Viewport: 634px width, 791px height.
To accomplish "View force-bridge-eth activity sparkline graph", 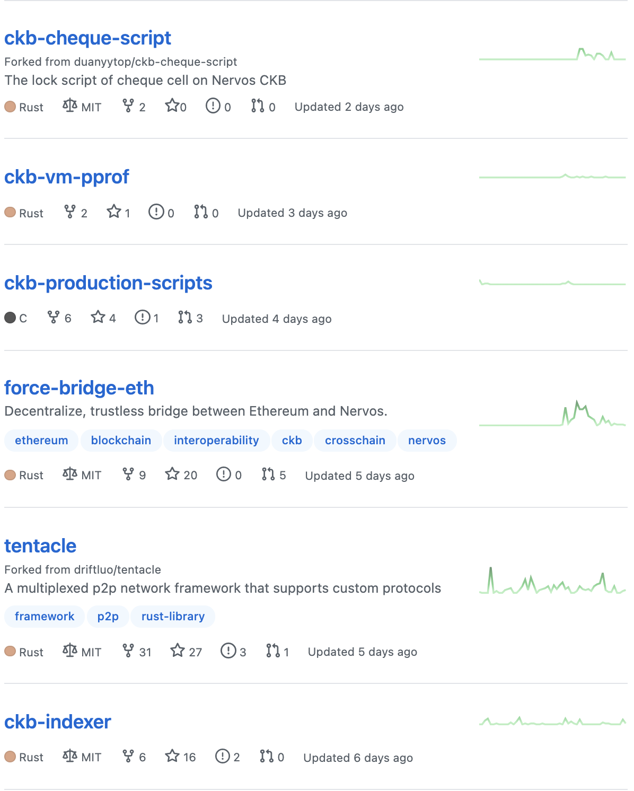I will tap(552, 414).
